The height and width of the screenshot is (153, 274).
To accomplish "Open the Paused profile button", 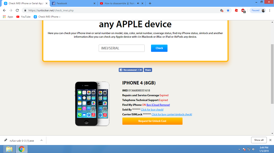I will [x=258, y=11].
